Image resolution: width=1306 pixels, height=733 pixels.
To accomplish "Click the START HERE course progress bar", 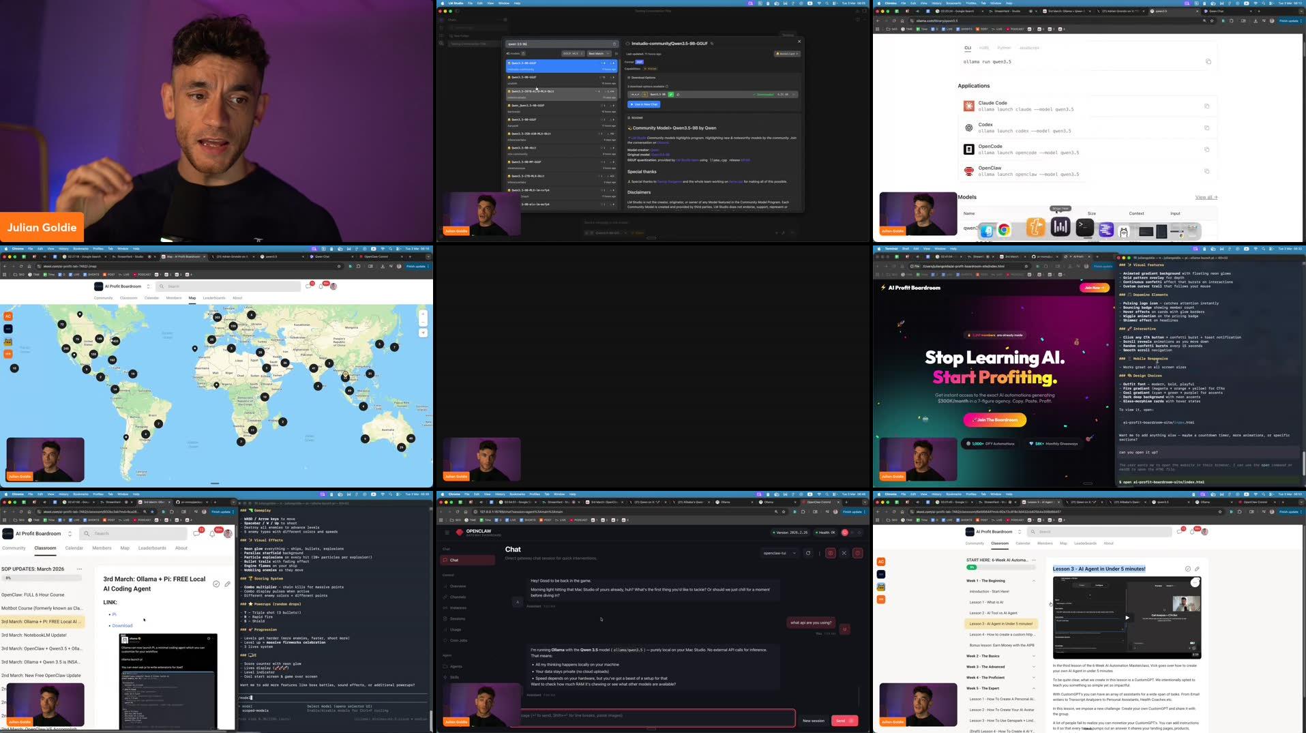I will click(999, 567).
